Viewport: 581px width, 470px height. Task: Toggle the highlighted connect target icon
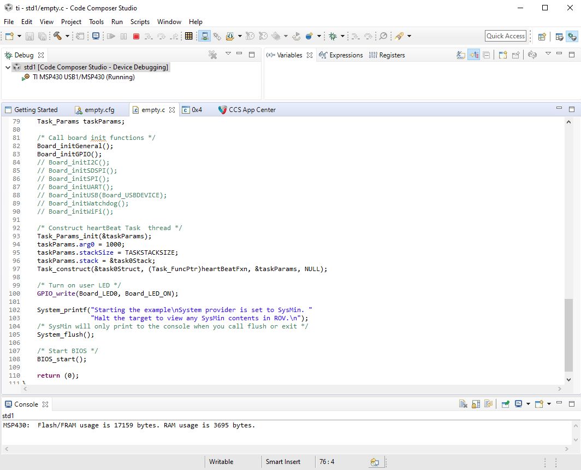tap(204, 36)
